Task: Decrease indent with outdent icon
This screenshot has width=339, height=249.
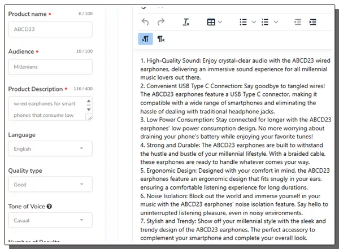Action: 298,22
